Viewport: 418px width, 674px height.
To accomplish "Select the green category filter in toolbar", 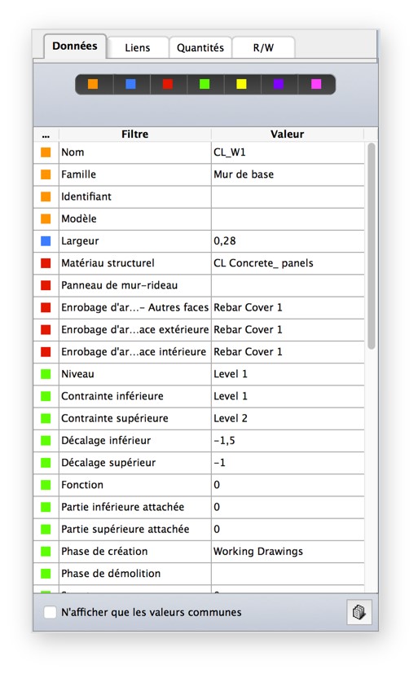I will tap(205, 84).
